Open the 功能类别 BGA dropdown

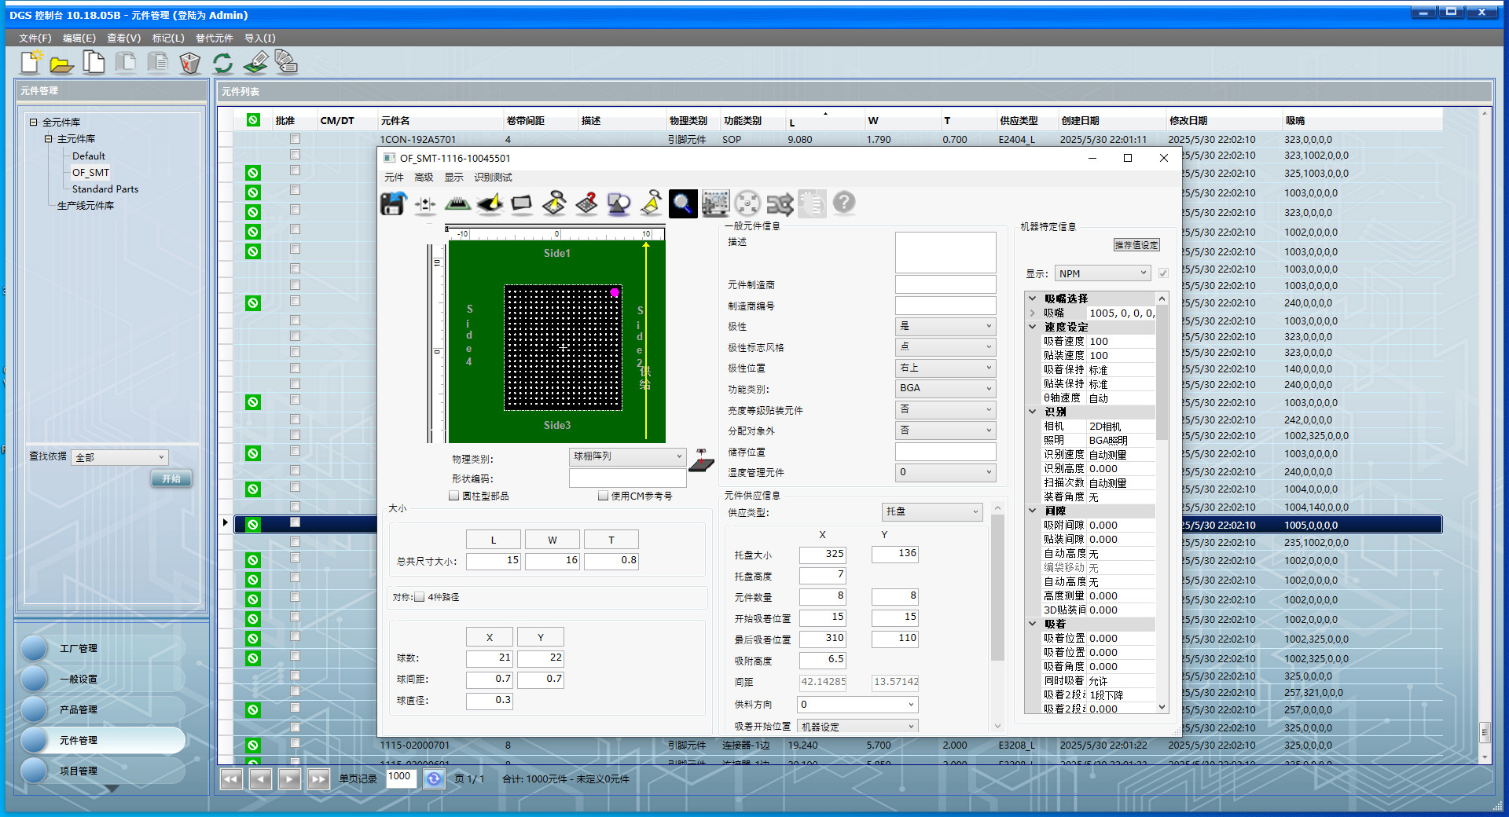click(x=945, y=388)
